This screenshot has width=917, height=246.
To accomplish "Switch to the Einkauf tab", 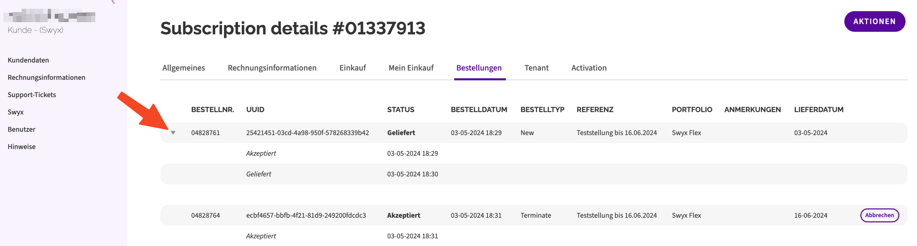I will (353, 68).
